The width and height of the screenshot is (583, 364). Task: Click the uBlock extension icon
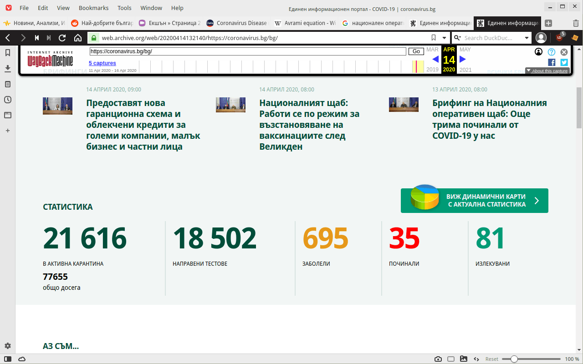(560, 37)
